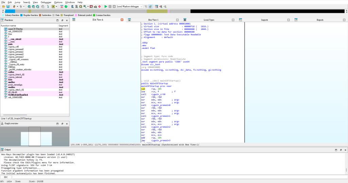Image resolution: width=348 pixels, height=183 pixels.
Task: Expand dropdown next to the green-blue view icon
Action: 88,7
